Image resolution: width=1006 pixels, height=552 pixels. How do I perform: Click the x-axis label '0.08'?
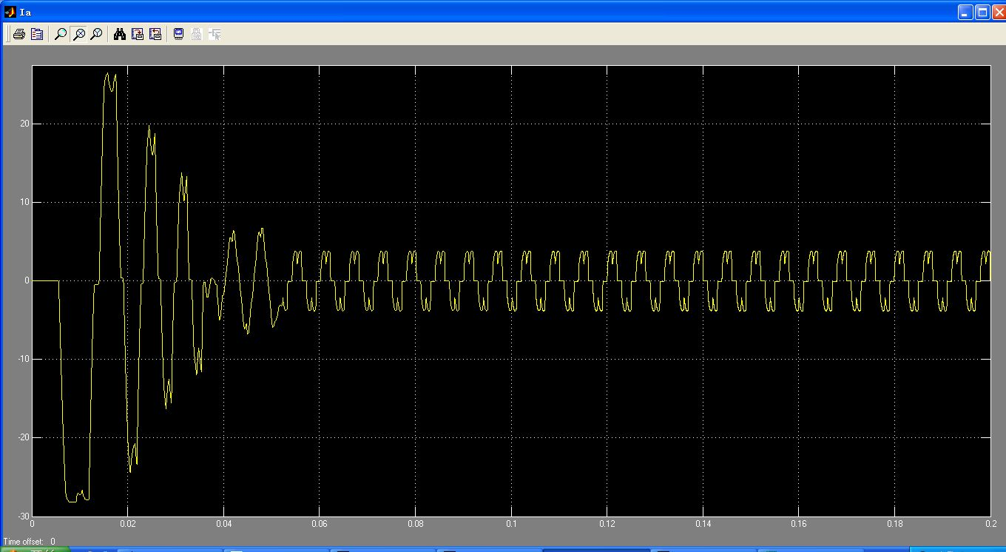[416, 524]
